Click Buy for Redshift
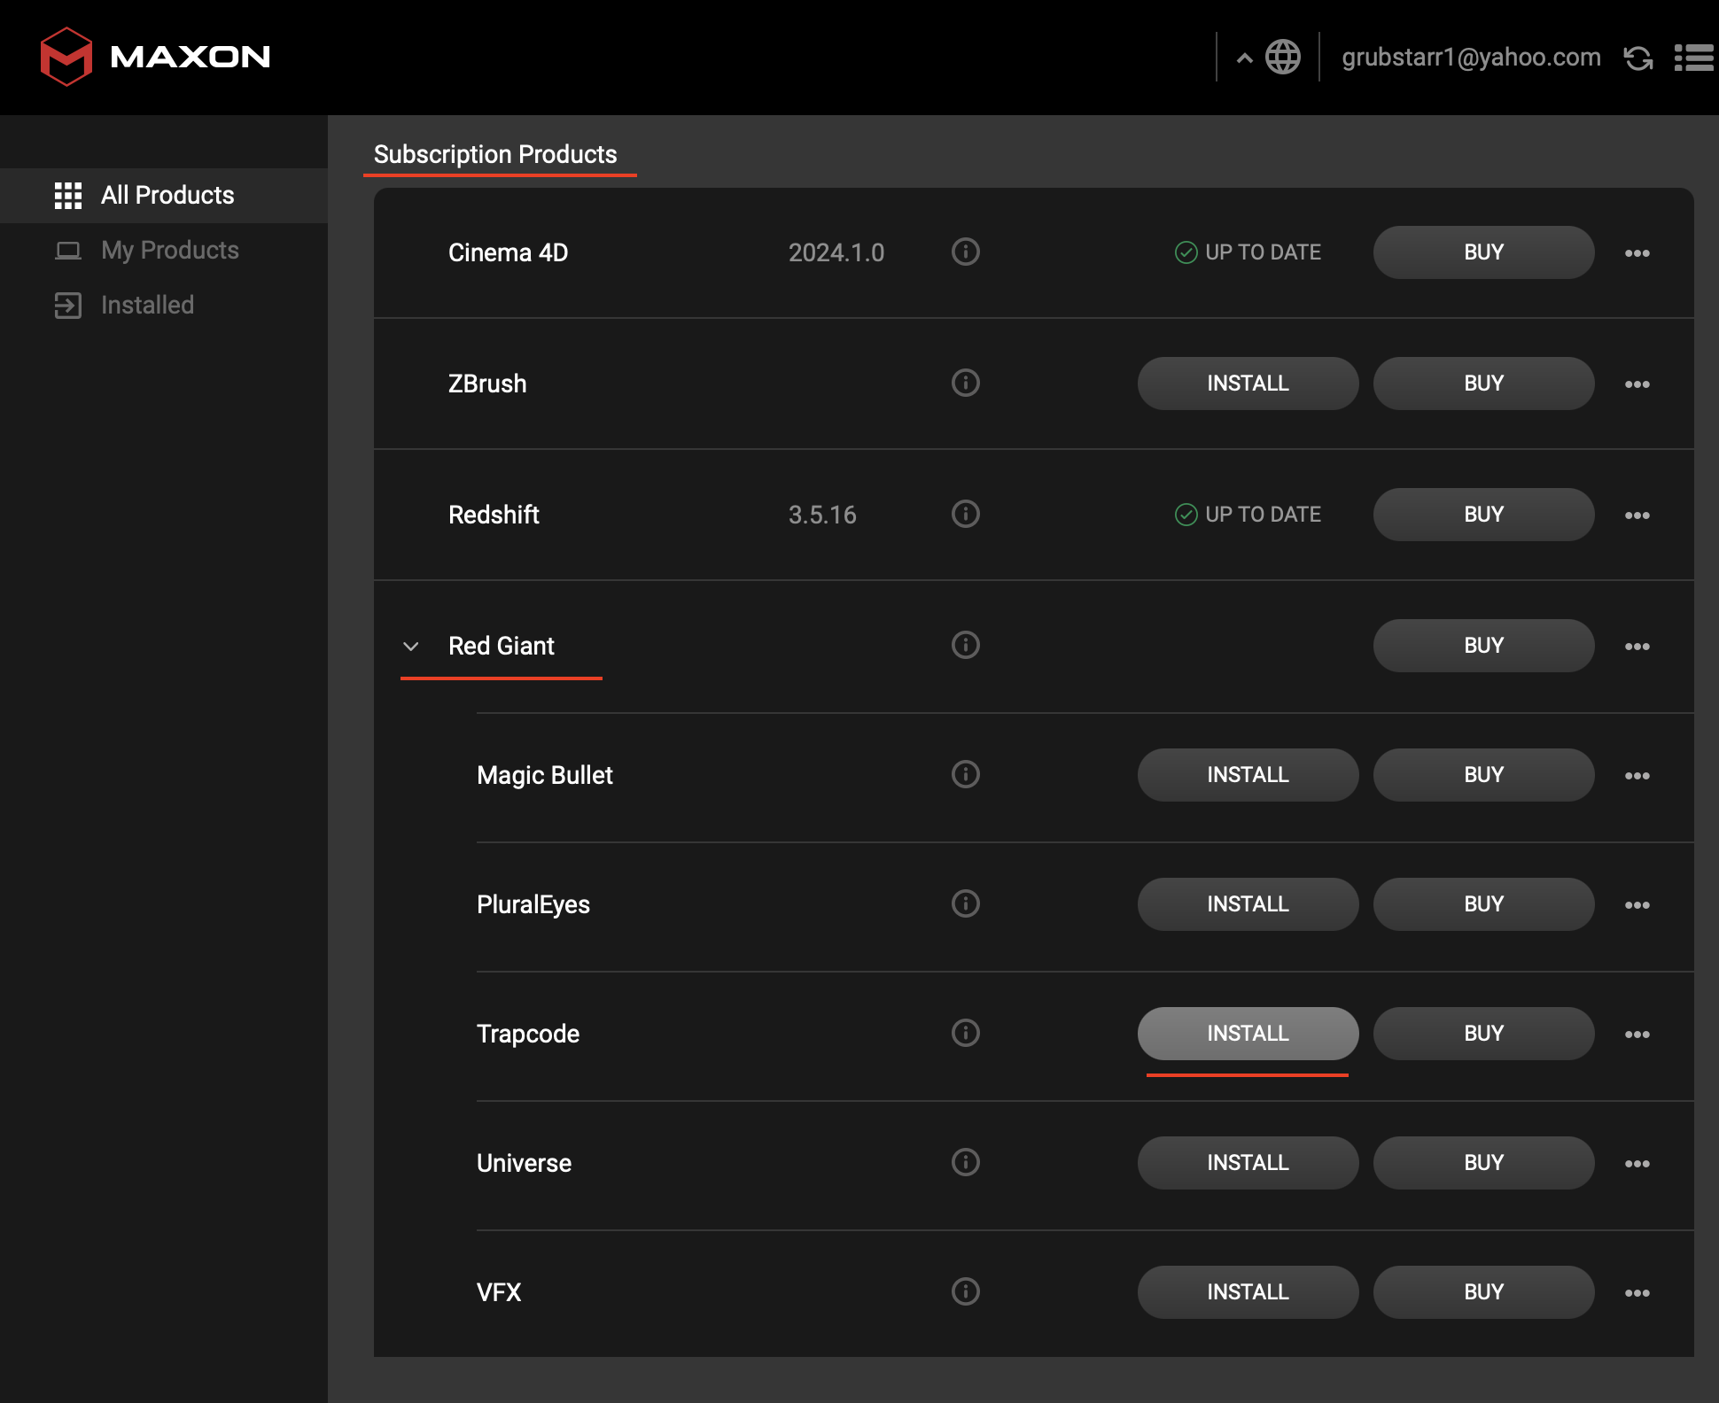 [1483, 515]
